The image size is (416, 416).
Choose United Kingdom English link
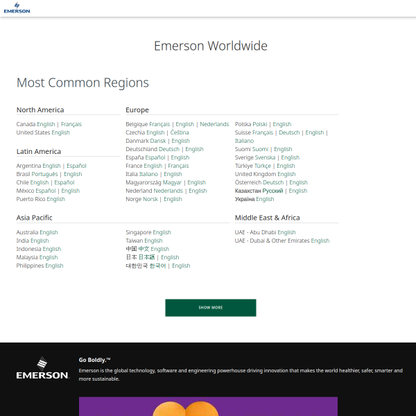(x=286, y=174)
